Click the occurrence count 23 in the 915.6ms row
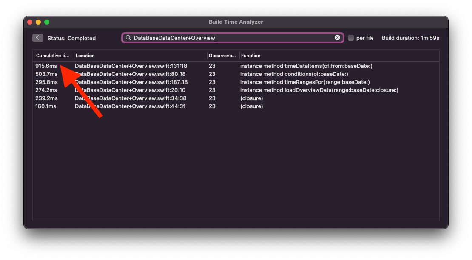This screenshot has width=472, height=260. [x=212, y=66]
